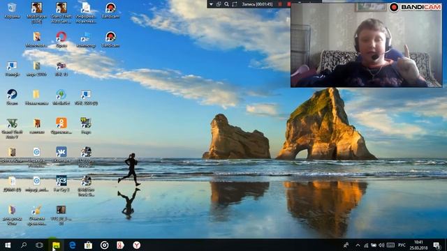Open File Explorer from the taskbar

tap(56, 245)
